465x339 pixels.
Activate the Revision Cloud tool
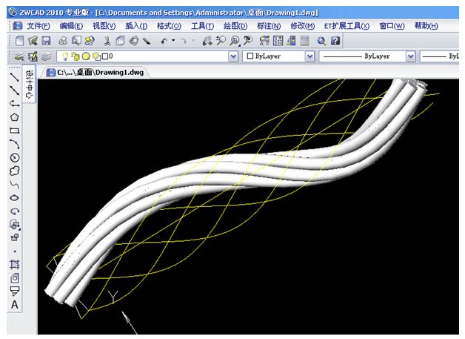[14, 171]
